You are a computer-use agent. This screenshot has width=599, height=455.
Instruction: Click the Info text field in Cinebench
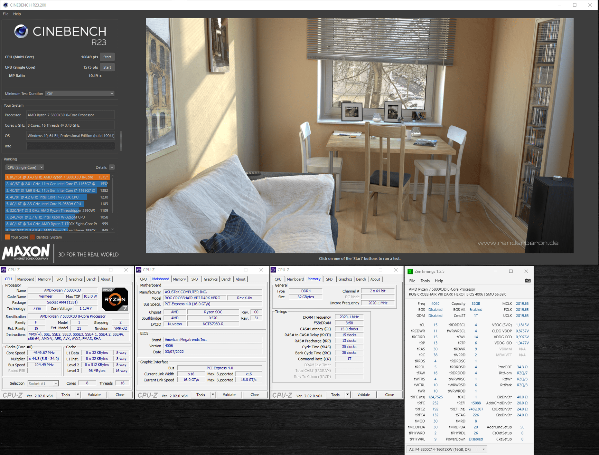(x=71, y=146)
